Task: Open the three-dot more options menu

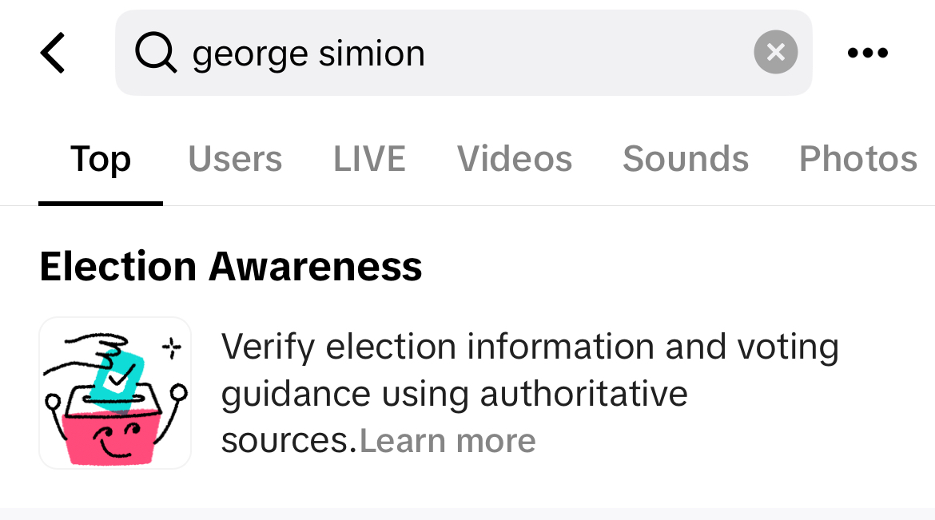Action: pos(868,53)
